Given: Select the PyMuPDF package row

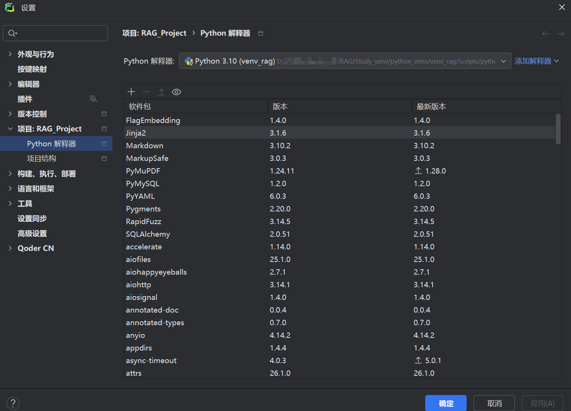Looking at the screenshot, I should pos(340,171).
